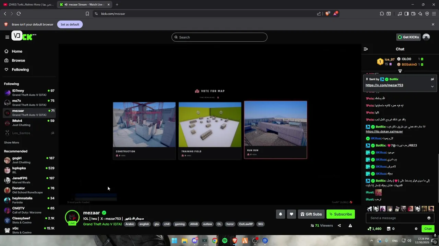Click the green Subscribe button
Image resolution: width=439 pixels, height=246 pixels.
click(341, 214)
